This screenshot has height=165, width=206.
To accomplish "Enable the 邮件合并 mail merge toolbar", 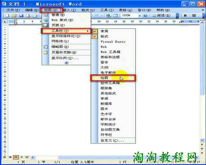I will (113, 119).
